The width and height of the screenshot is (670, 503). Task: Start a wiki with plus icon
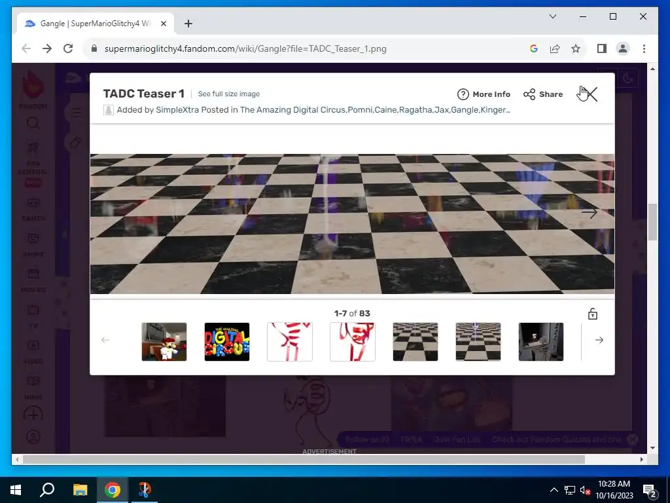tap(33, 414)
